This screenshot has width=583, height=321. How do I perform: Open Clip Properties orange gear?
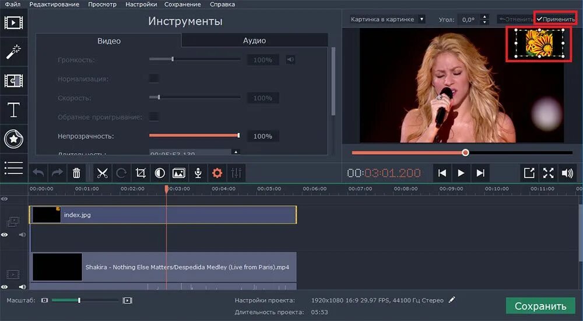point(217,173)
